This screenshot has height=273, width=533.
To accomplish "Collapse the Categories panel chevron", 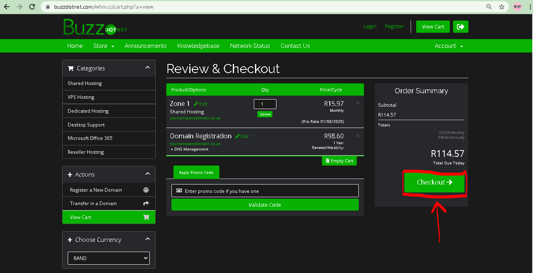I will 147,68.
